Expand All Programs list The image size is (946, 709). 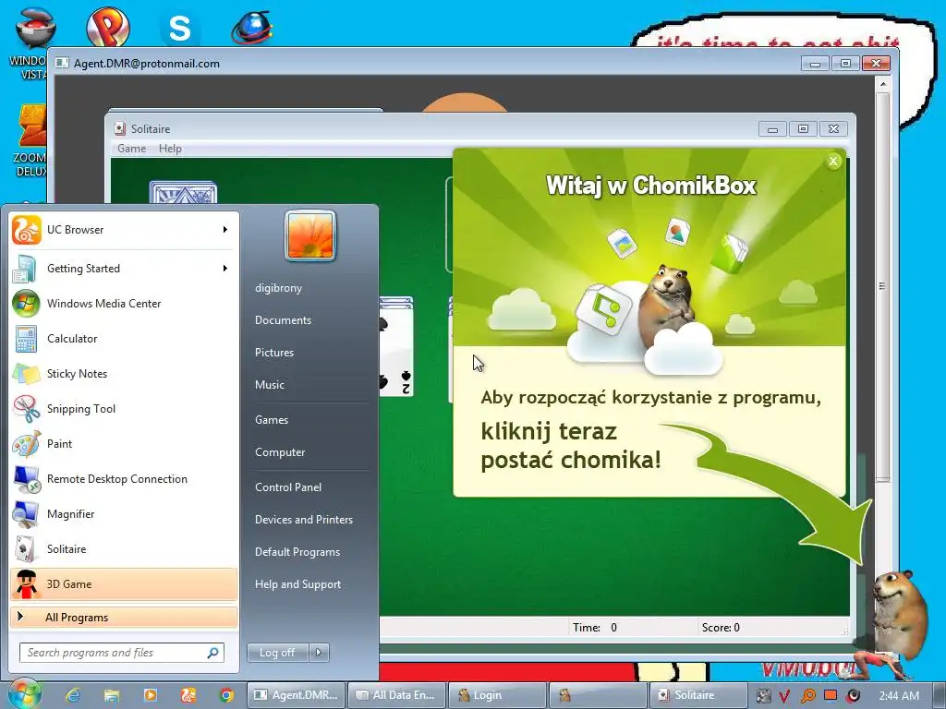pos(124,617)
